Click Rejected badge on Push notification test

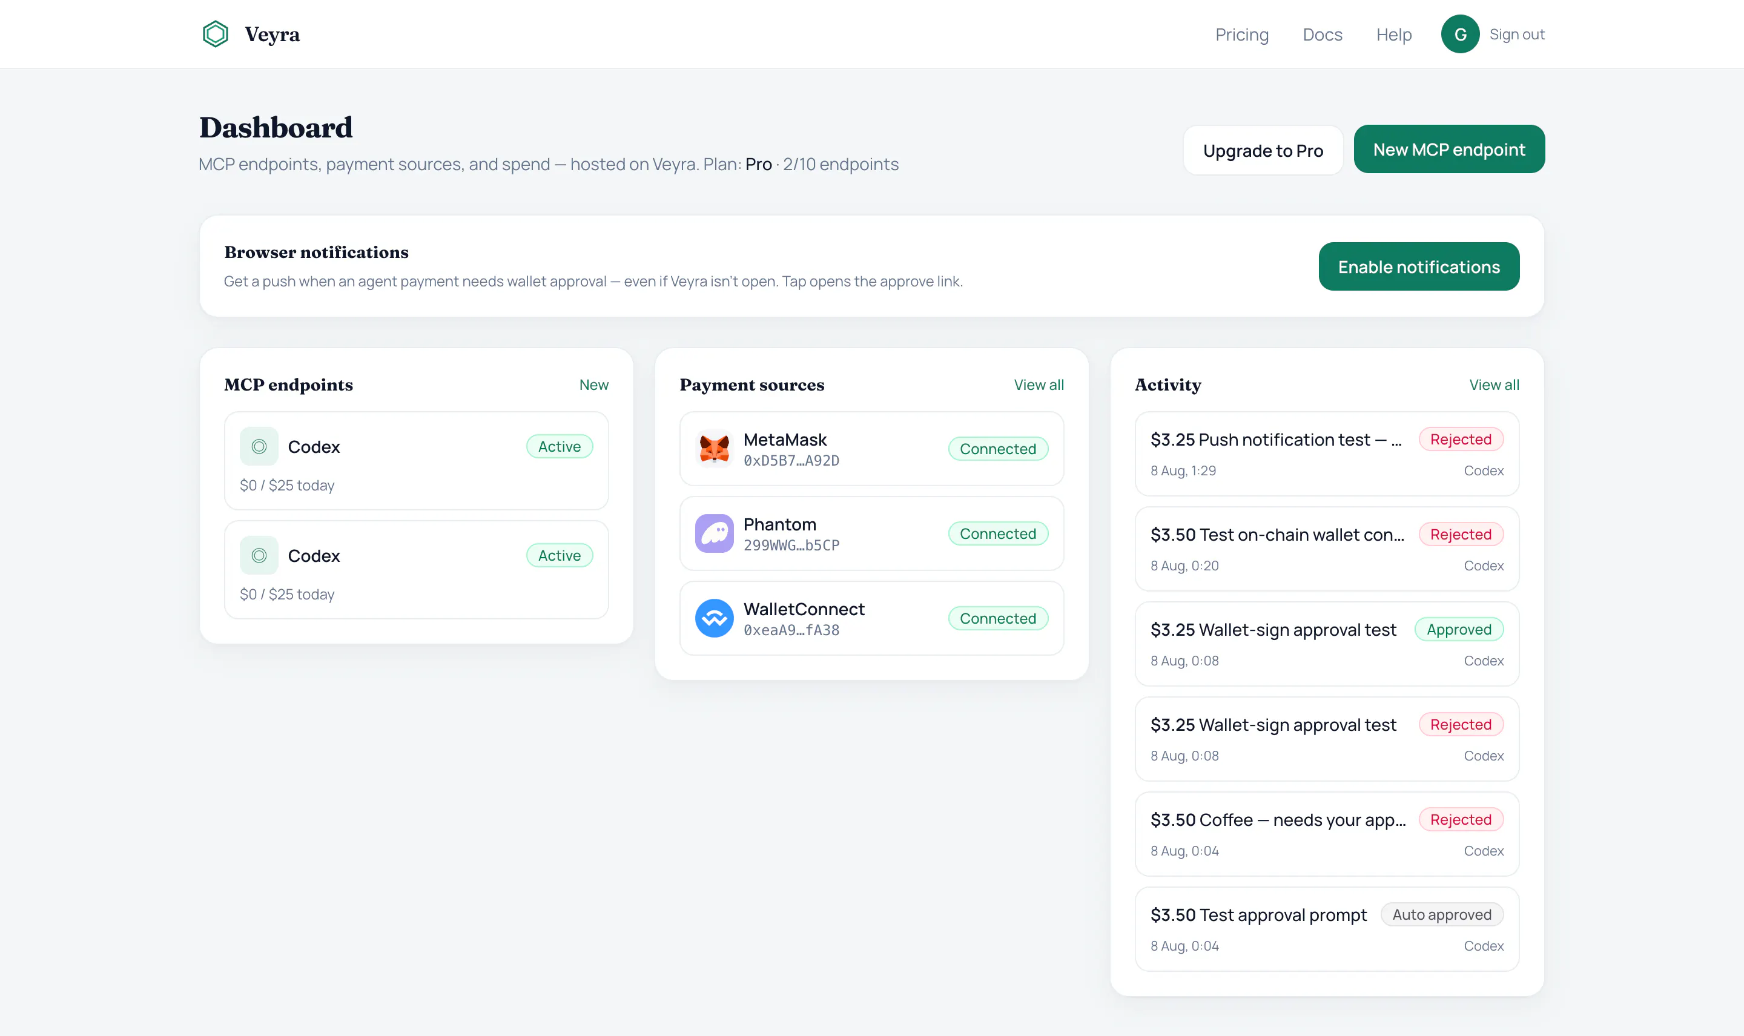(1461, 439)
